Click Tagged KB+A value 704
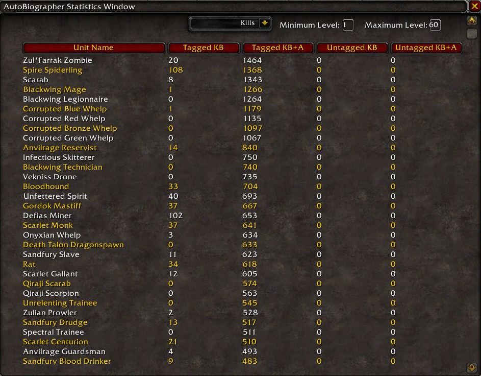This screenshot has height=376, width=481. (x=250, y=186)
